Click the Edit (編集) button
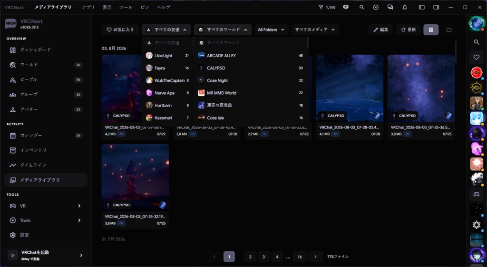The height and width of the screenshot is (267, 487). point(381,30)
